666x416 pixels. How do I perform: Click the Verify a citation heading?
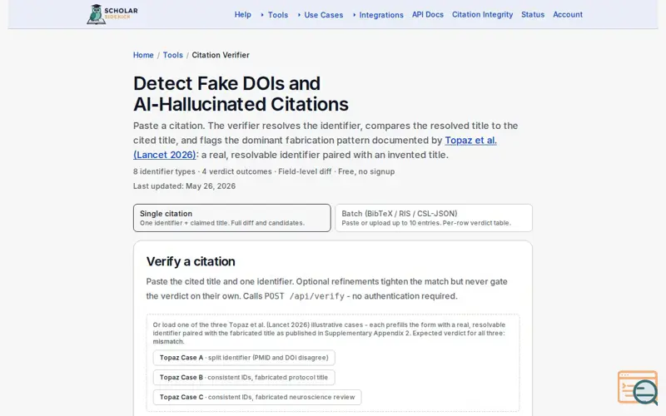(x=191, y=261)
